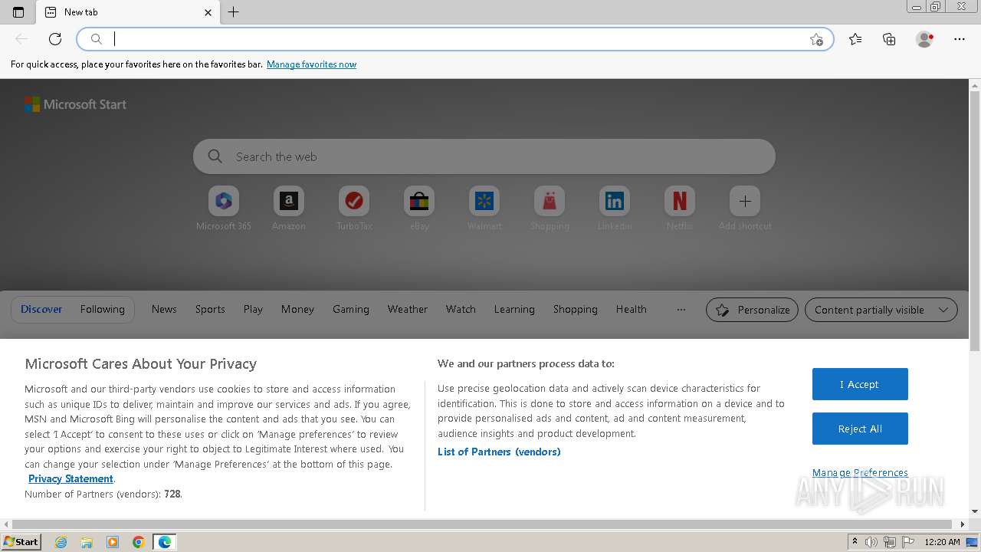
Task: Click I Accept button
Action: [x=860, y=384]
